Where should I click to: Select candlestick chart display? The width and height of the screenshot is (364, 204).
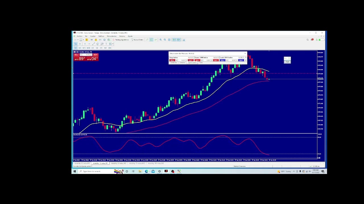[151, 40]
